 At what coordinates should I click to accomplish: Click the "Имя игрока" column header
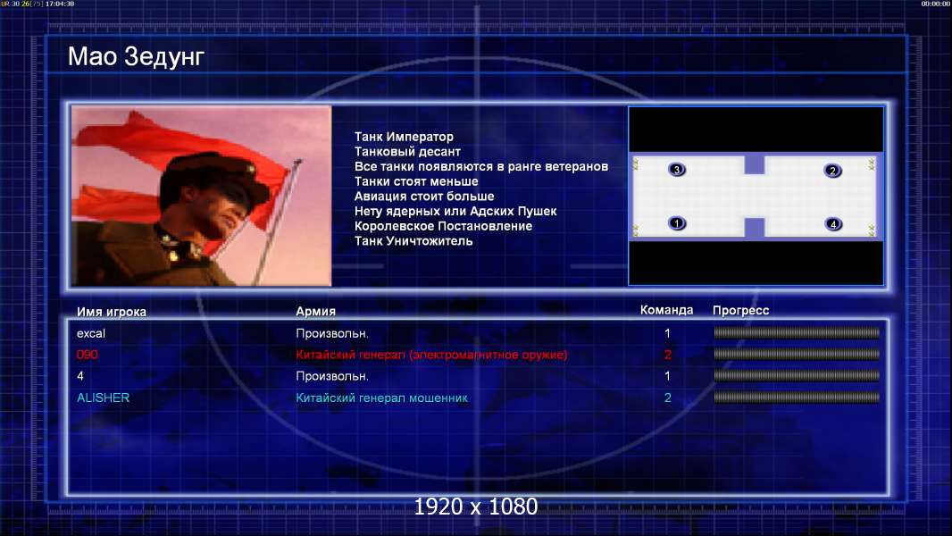pyautogui.click(x=112, y=312)
